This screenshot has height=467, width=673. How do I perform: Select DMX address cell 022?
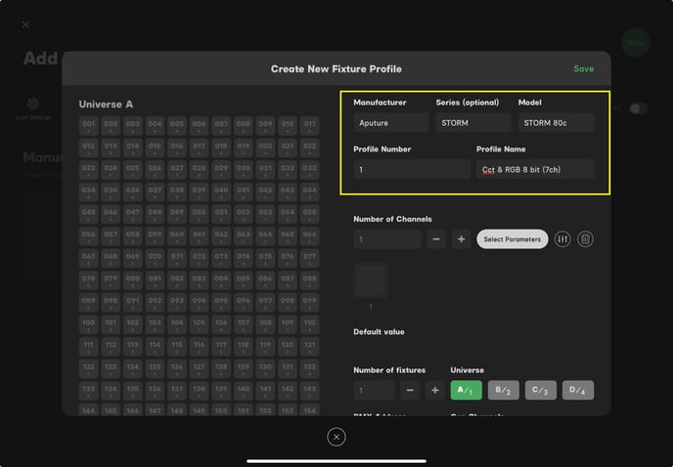(x=309, y=148)
